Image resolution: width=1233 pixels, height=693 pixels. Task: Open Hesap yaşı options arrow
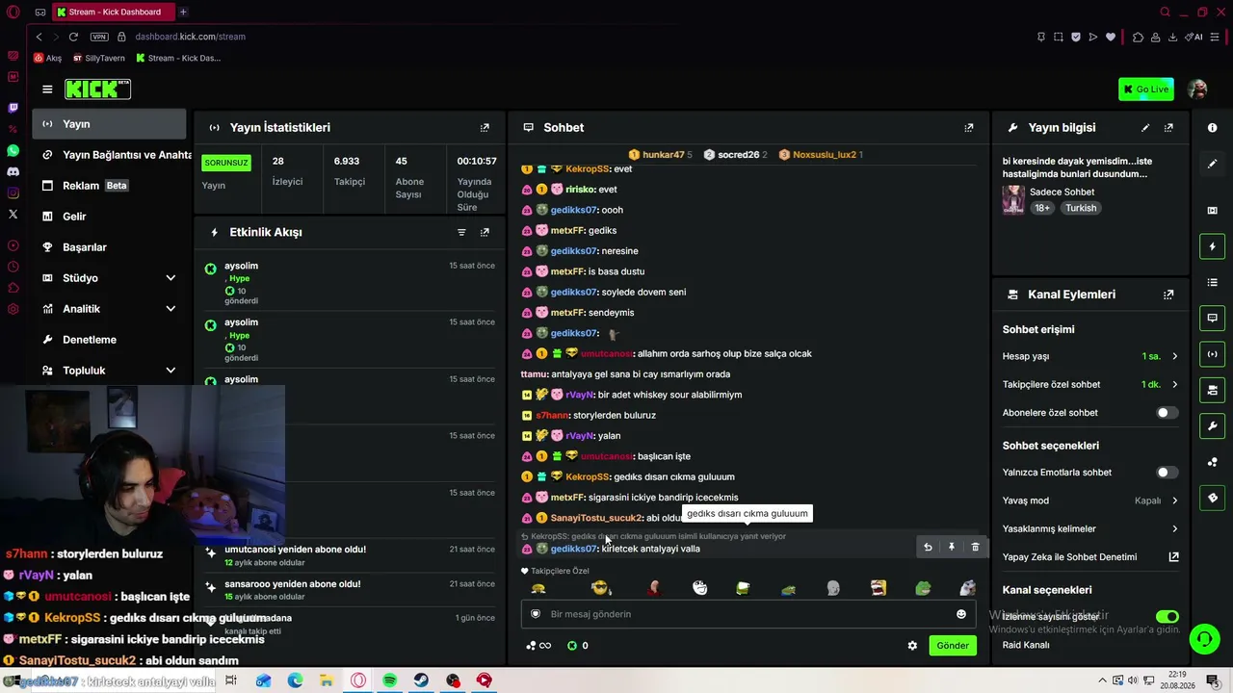tap(1174, 356)
